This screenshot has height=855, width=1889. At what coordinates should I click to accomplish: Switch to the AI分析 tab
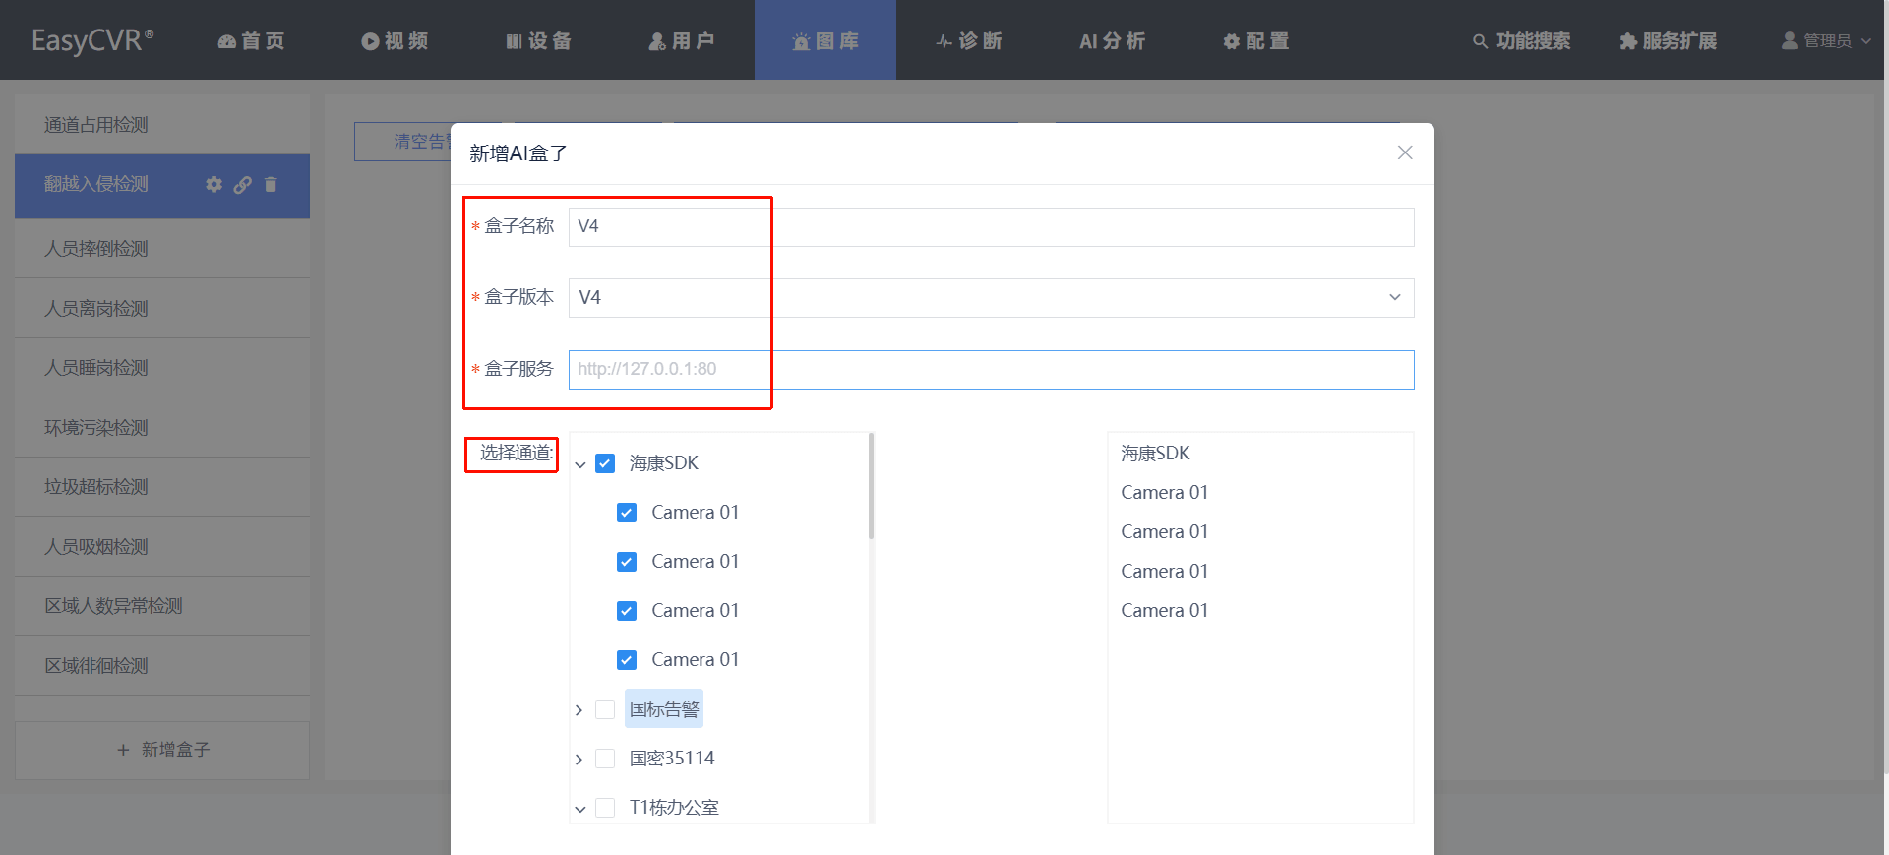coord(1113,41)
